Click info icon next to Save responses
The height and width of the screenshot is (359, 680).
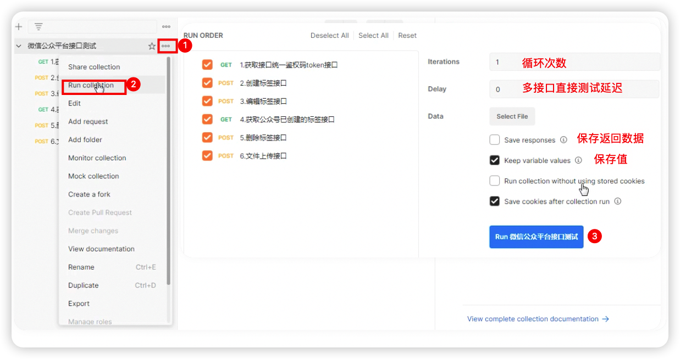[563, 140]
